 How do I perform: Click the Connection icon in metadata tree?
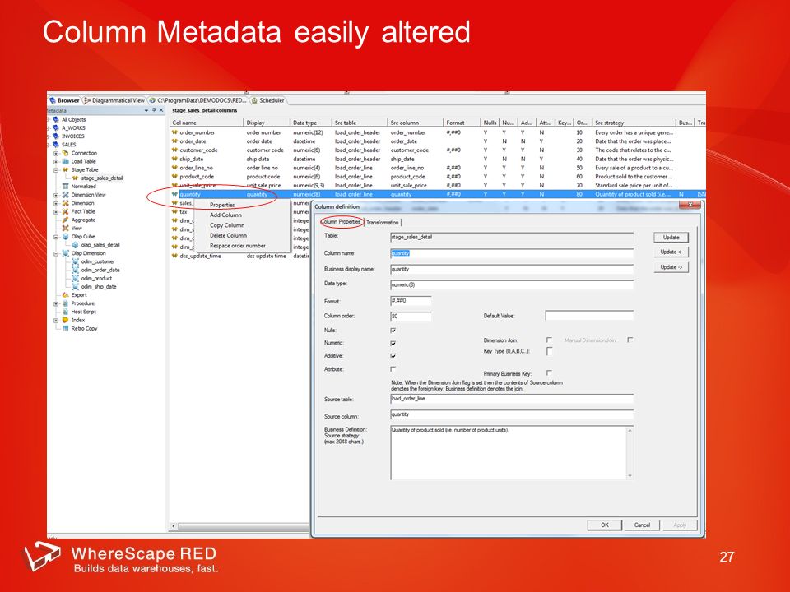(x=65, y=153)
